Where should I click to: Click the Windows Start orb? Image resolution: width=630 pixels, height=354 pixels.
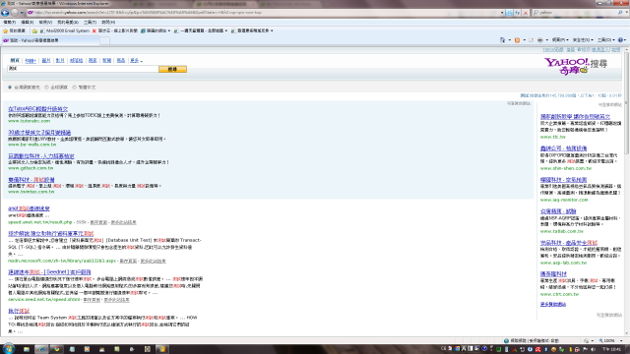(x=9, y=348)
